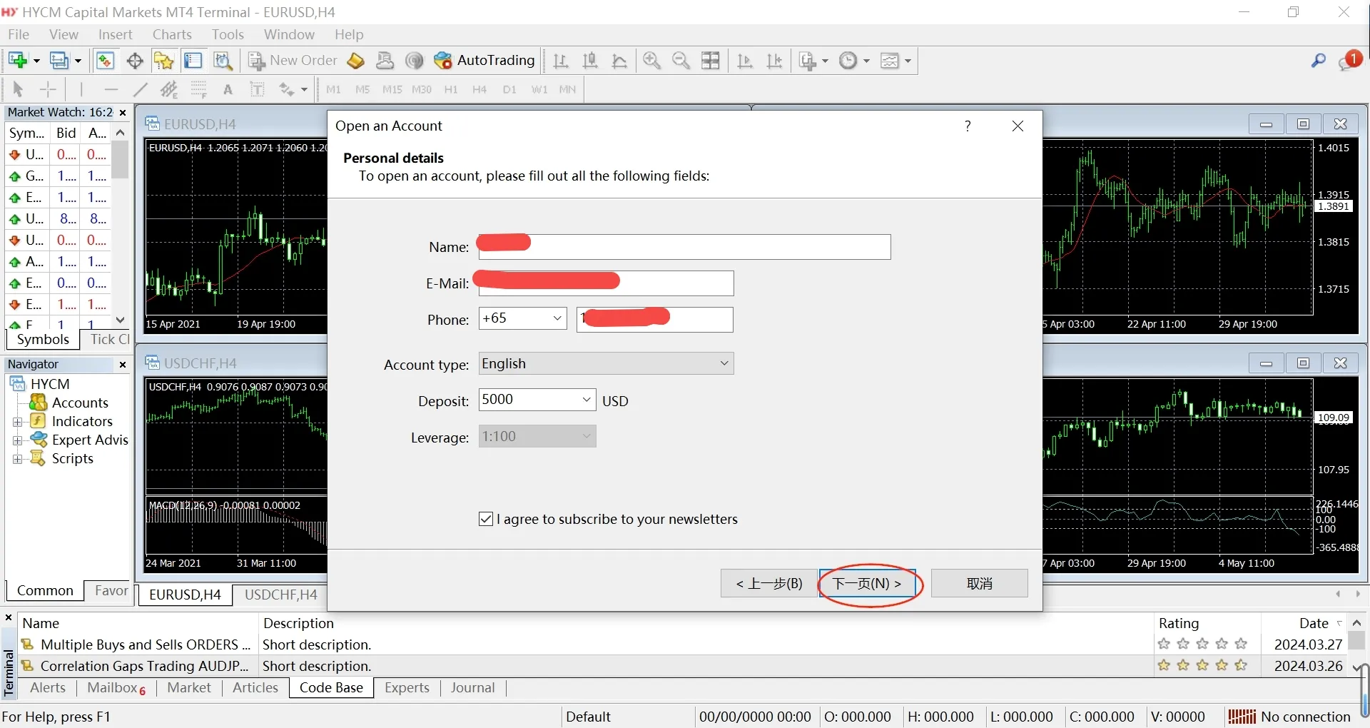Click the Tile Windows icon
The height and width of the screenshot is (728, 1370).
pyautogui.click(x=711, y=61)
